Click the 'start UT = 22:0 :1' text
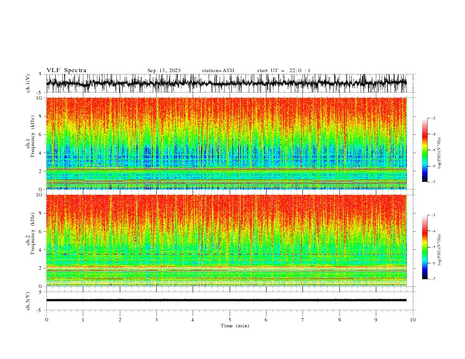This screenshot has height=359, width=465. [284, 70]
